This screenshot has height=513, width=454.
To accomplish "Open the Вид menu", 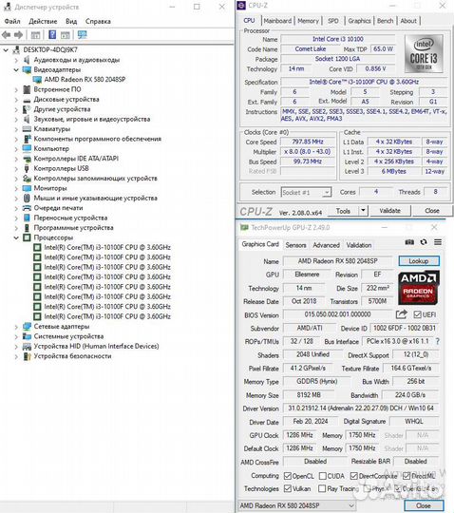I will pyautogui.click(x=71, y=21).
